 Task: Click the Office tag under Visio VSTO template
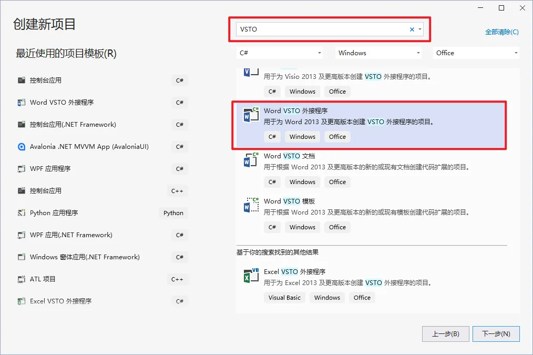tap(337, 92)
